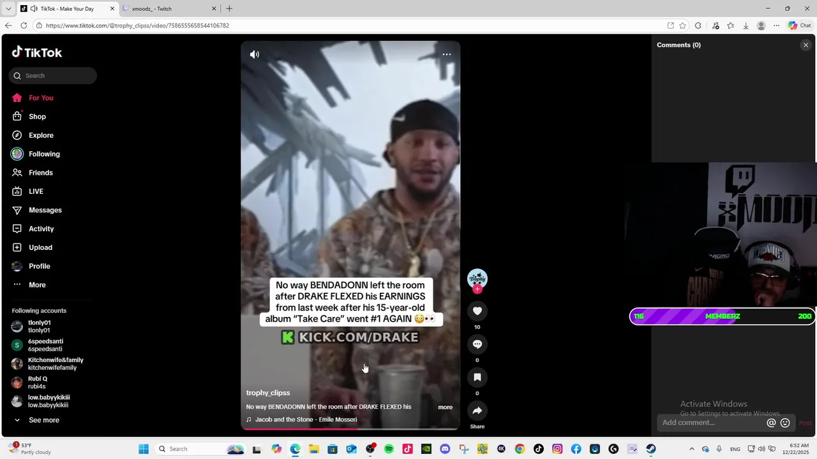Follow trophy_clipss with red plus button
The width and height of the screenshot is (817, 459).
477,289
